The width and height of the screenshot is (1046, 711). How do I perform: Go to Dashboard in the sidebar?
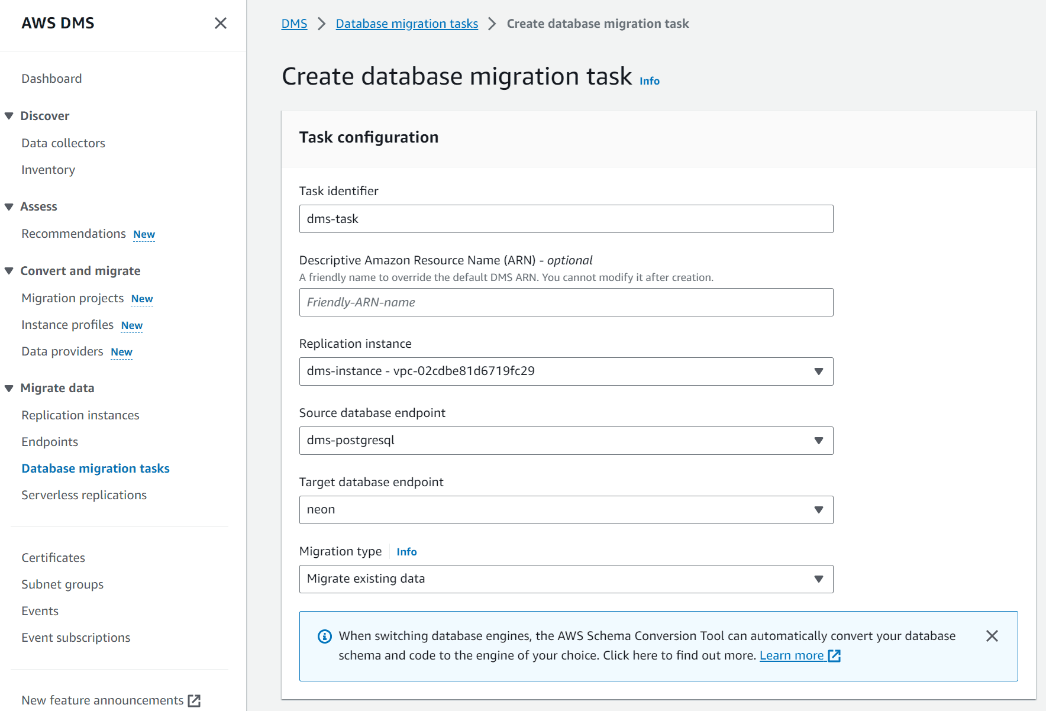pyautogui.click(x=51, y=78)
